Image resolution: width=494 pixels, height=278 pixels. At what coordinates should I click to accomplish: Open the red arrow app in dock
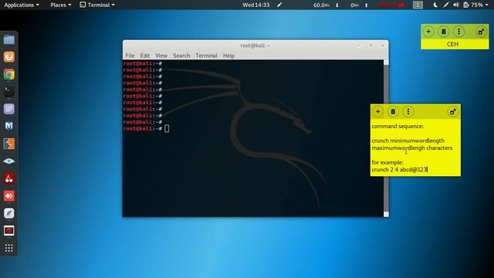8,196
